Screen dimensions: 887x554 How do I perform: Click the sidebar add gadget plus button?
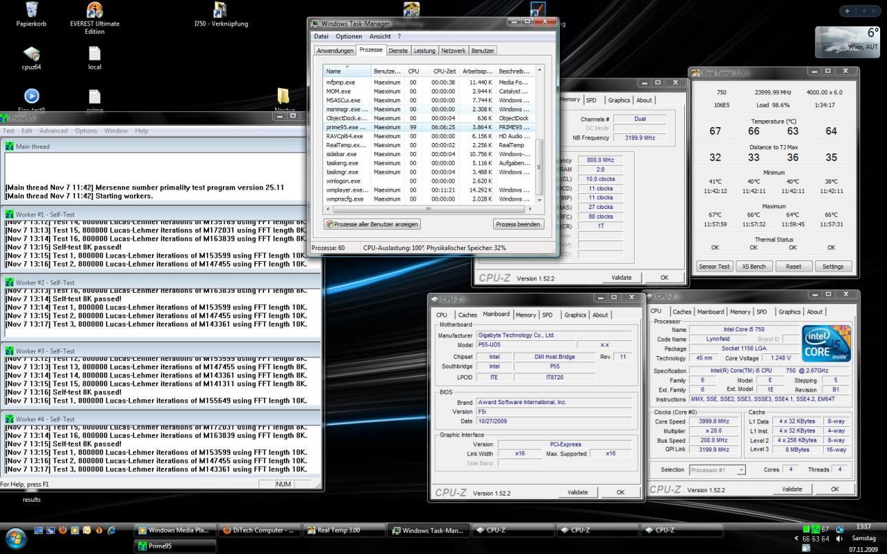point(847,10)
